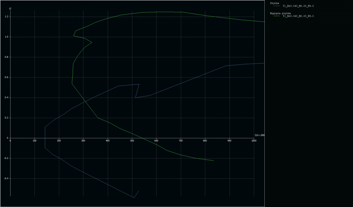Click the blue curve's lowest point at bottom
This screenshot has width=353, height=207.
pos(134,198)
